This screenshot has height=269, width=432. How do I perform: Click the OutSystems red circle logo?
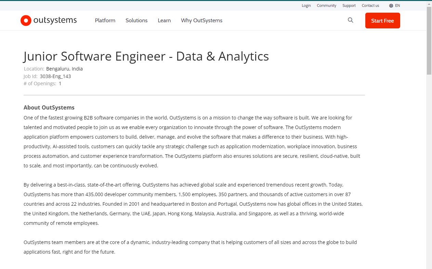26,21
